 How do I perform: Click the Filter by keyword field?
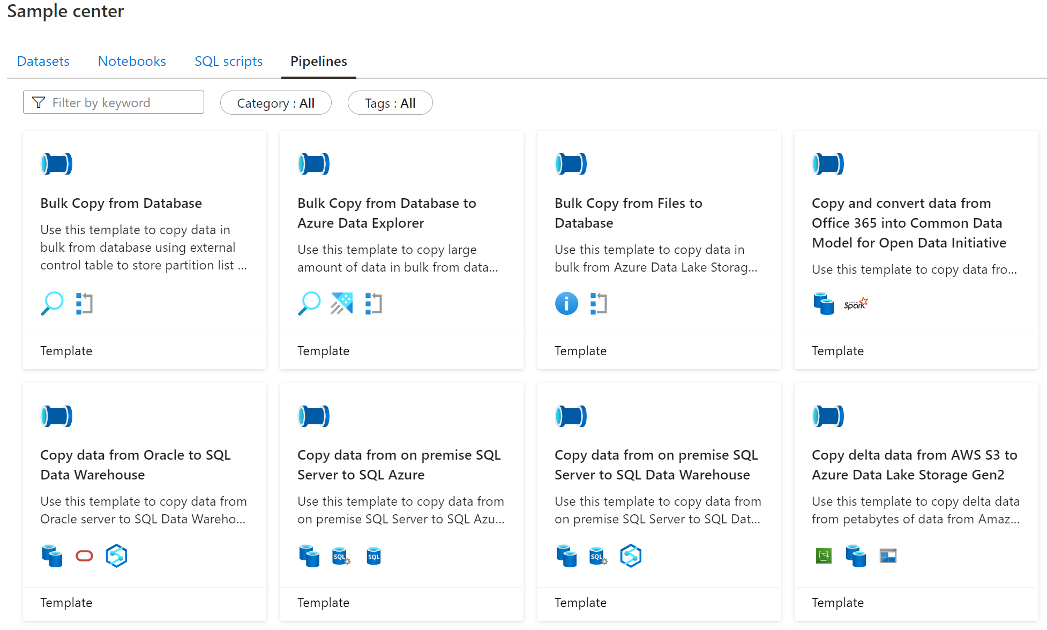pyautogui.click(x=114, y=102)
